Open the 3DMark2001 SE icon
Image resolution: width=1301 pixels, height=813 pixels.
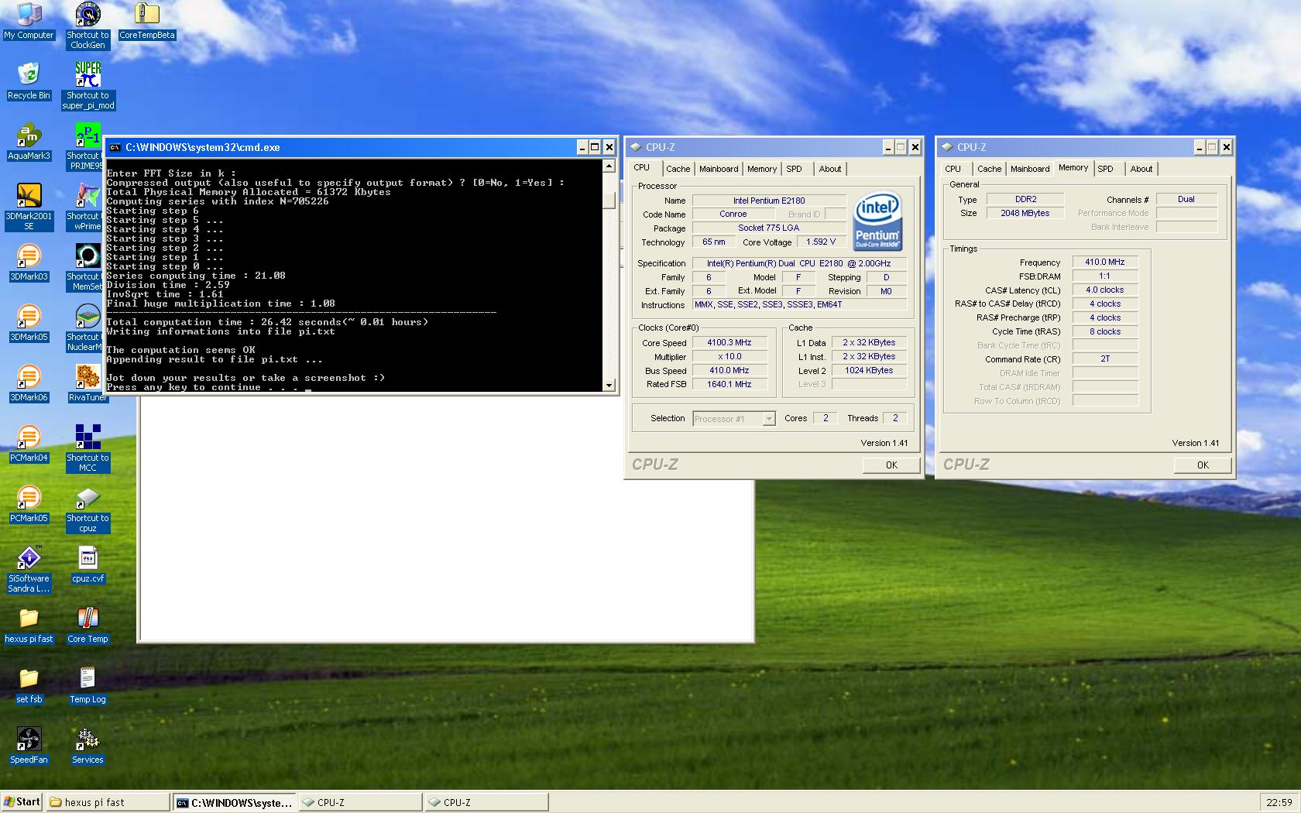(x=29, y=207)
